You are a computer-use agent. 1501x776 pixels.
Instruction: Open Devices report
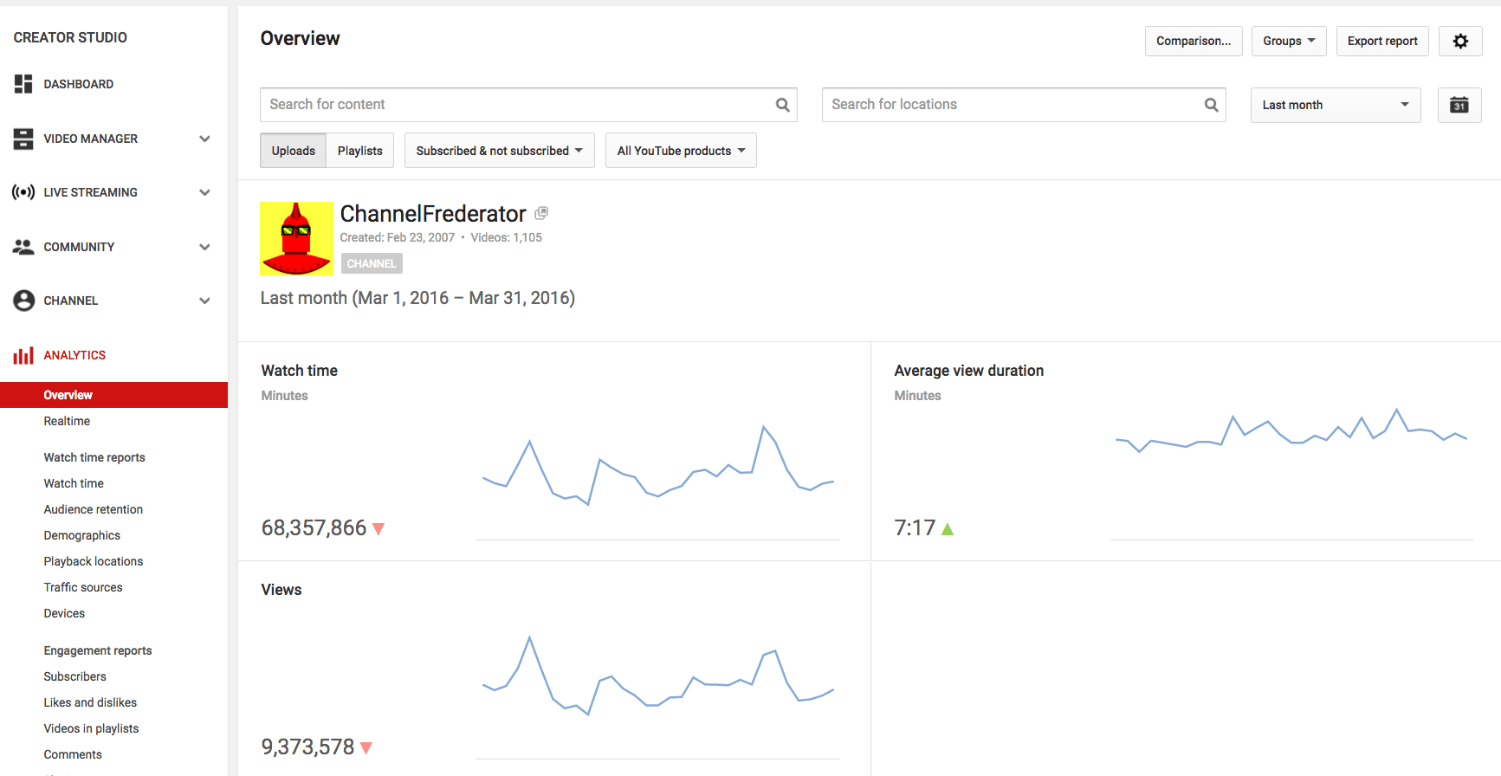tap(64, 613)
